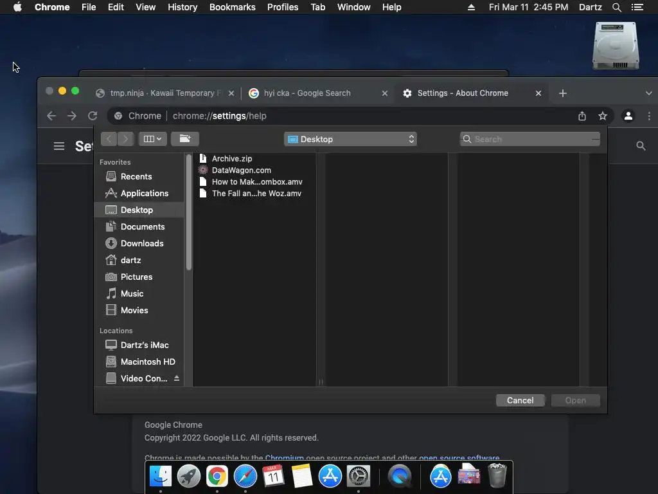Open the File menu

pos(89,7)
